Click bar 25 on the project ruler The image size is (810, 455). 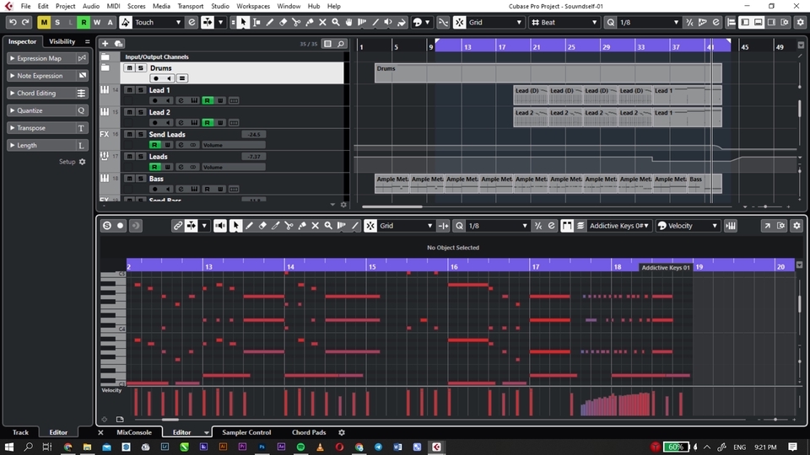[x=571, y=47]
